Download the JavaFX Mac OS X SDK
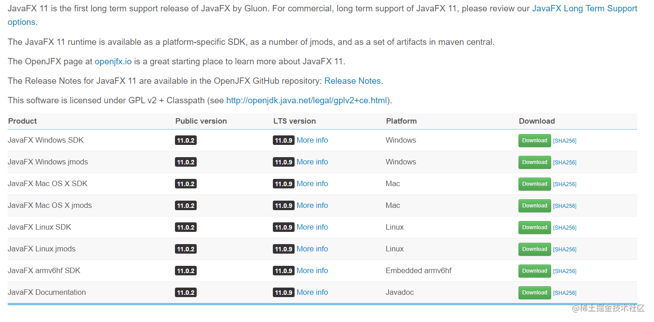 point(534,184)
